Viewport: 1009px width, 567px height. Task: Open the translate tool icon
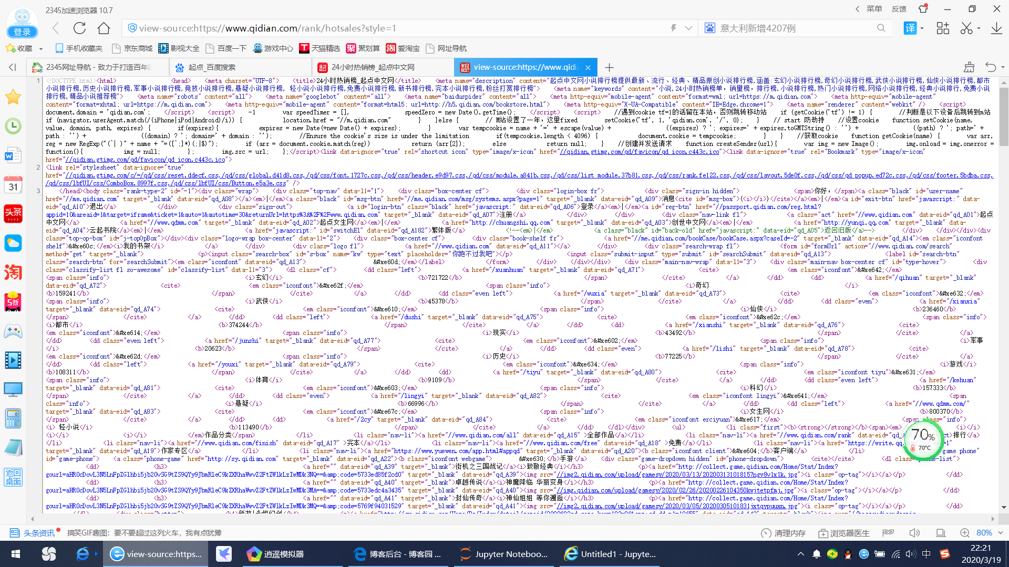910,28
